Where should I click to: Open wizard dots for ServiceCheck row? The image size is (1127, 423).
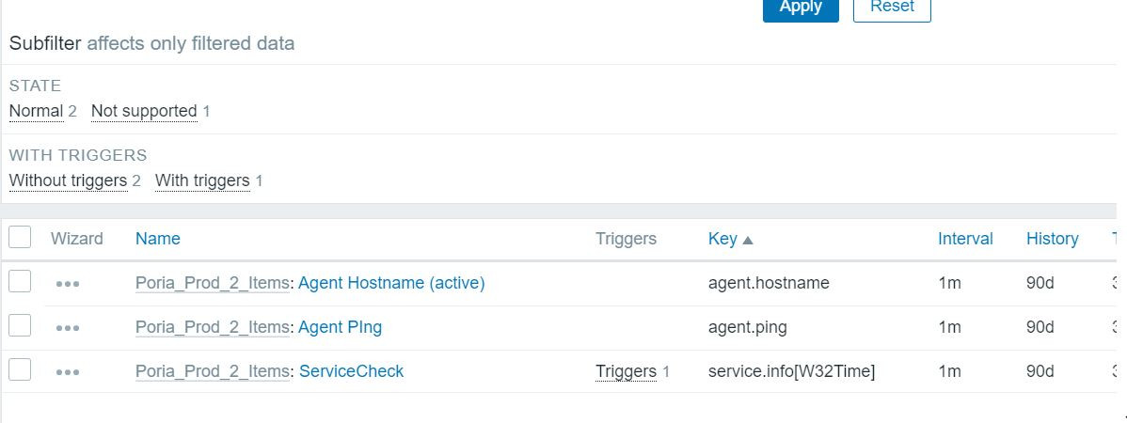pos(68,372)
